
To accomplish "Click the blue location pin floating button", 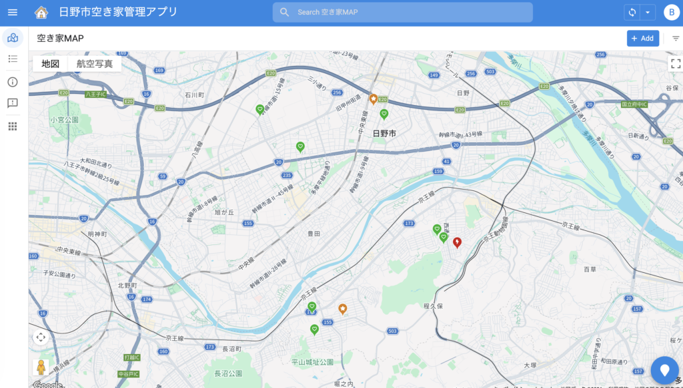I will 664,370.
